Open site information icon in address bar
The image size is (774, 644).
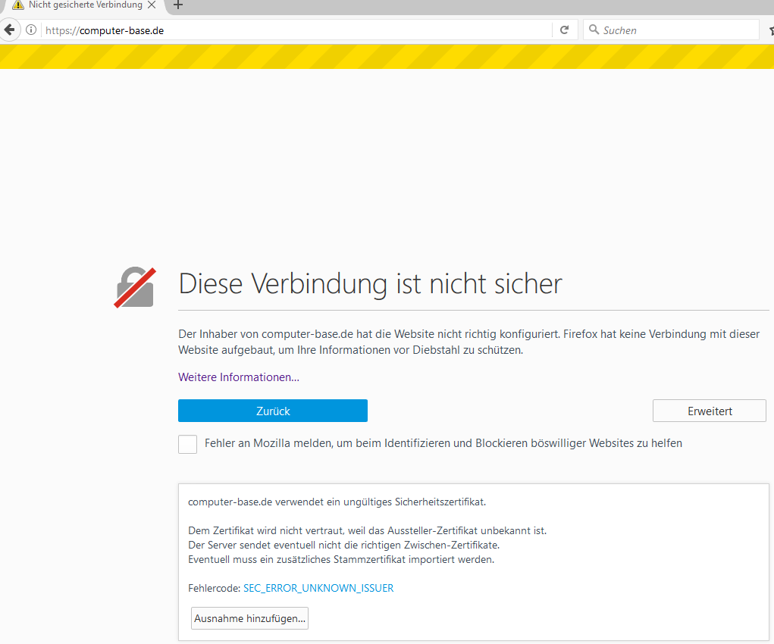coord(31,30)
